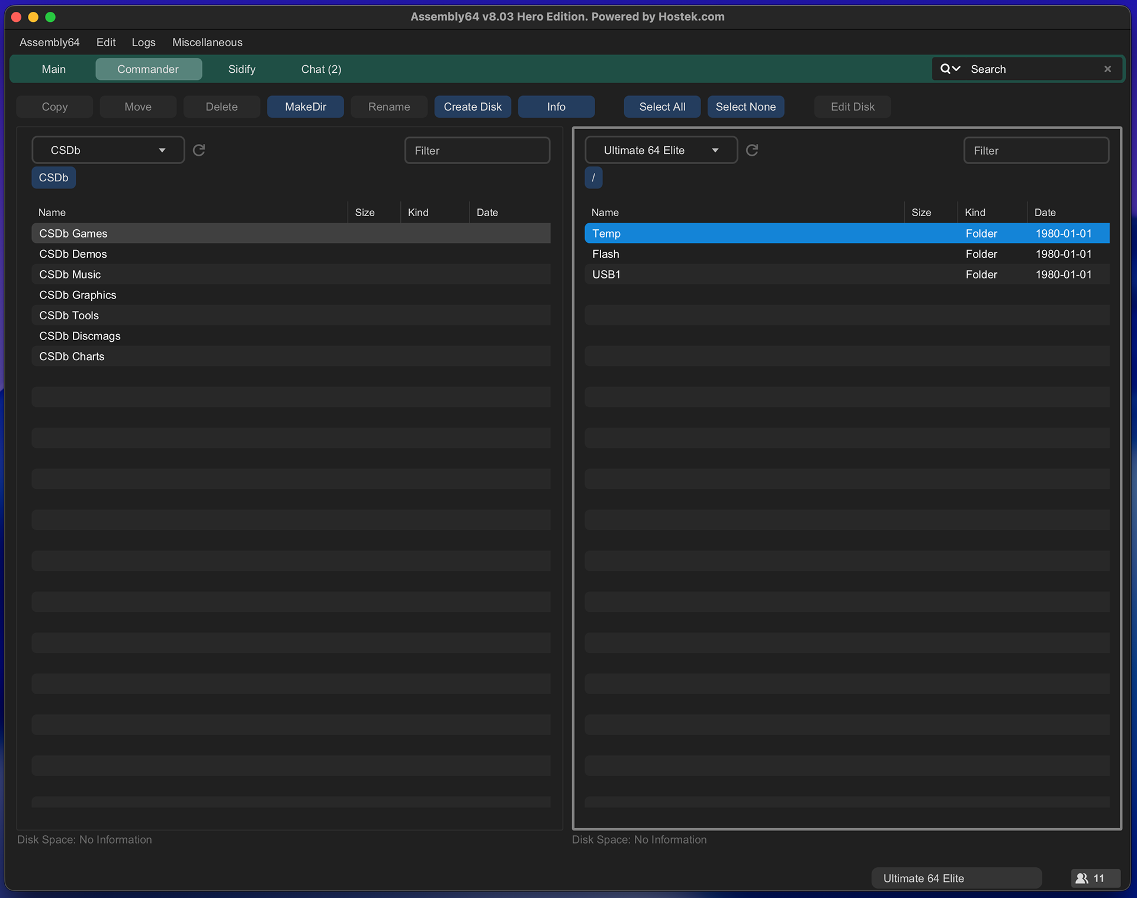Select the CSDb Demos entry
This screenshot has height=898, width=1137.
(x=73, y=254)
